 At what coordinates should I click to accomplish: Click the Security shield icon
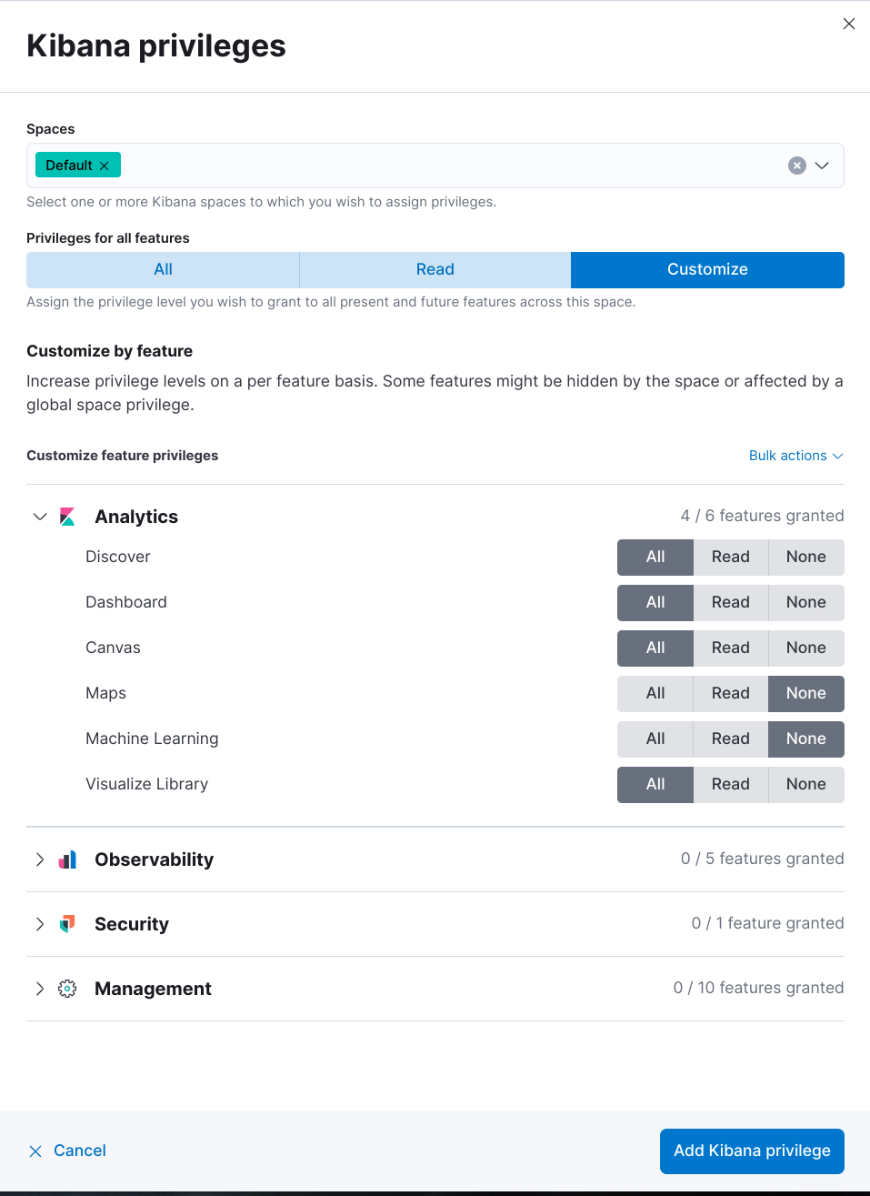(x=67, y=923)
